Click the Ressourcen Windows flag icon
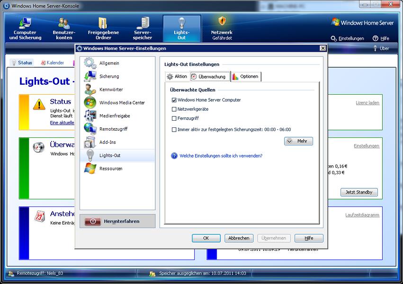403x284 pixels. click(90, 169)
